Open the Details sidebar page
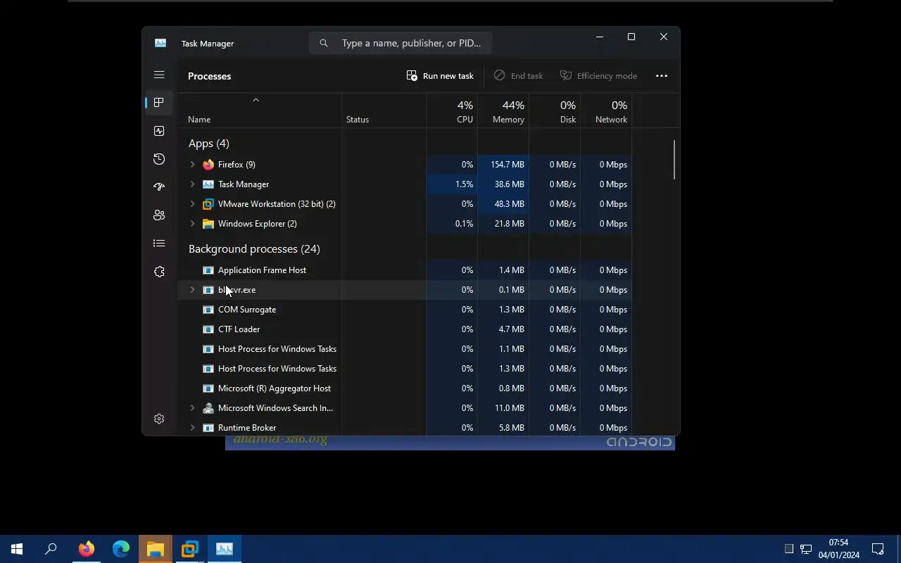901x563 pixels. coord(159,243)
